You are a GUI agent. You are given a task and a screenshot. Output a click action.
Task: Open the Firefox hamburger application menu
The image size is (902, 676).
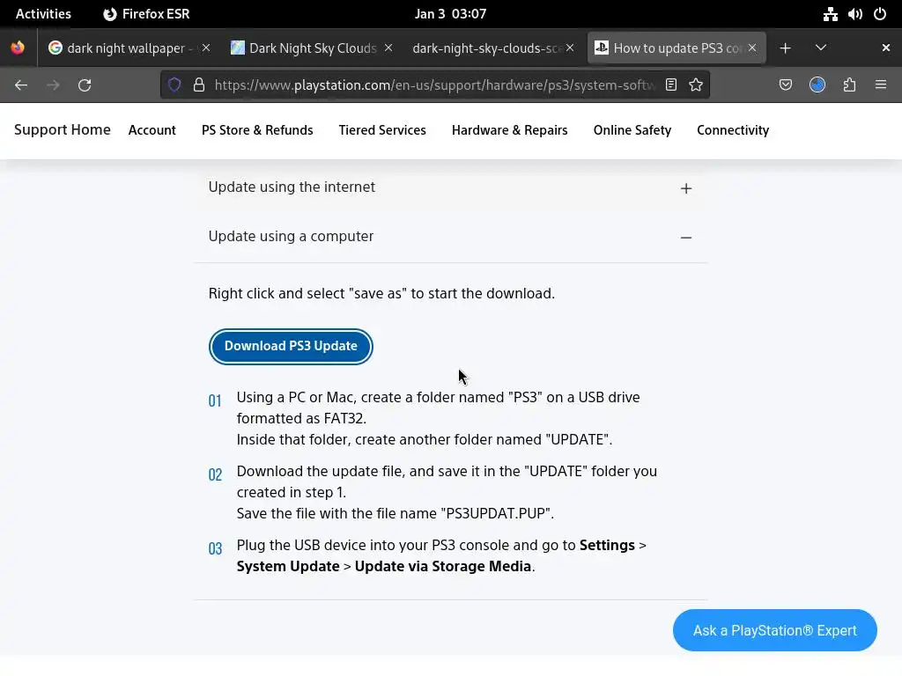pos(880,84)
